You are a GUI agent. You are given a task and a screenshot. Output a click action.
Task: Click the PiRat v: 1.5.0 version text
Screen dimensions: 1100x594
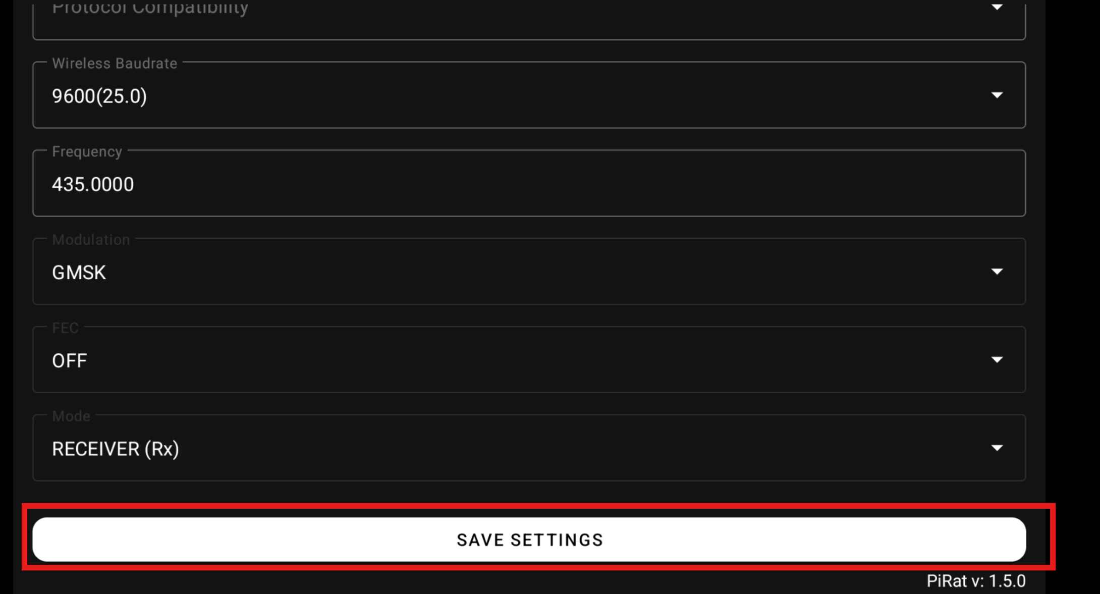976,581
